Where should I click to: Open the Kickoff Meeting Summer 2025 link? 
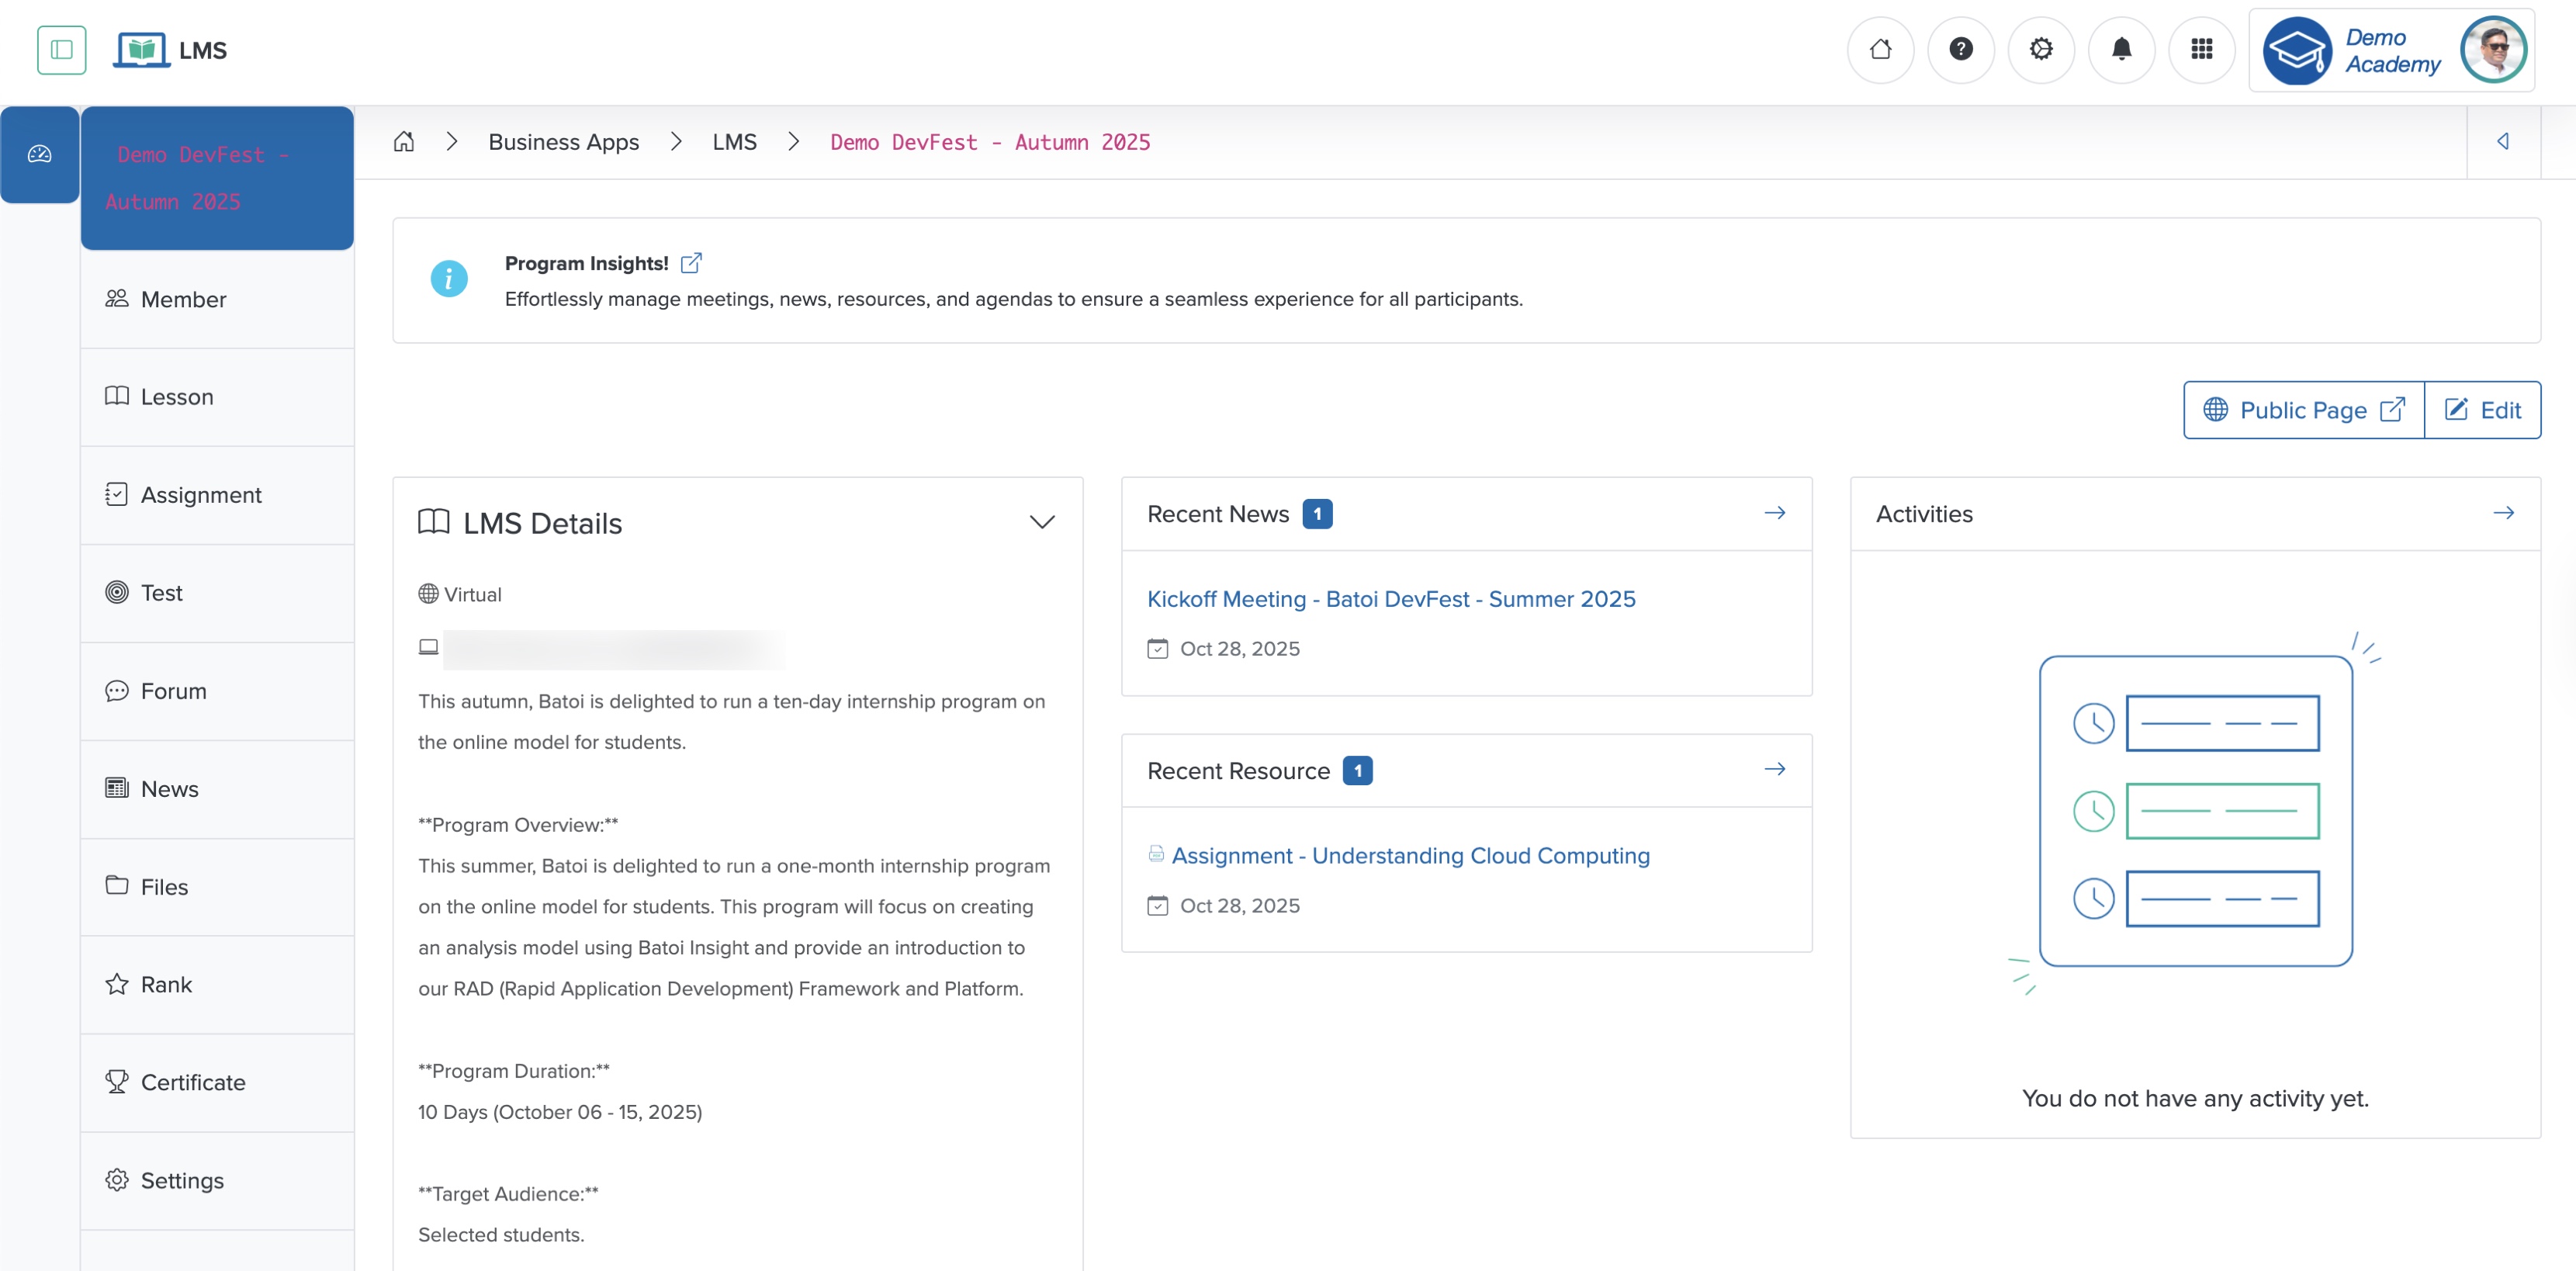1391,598
